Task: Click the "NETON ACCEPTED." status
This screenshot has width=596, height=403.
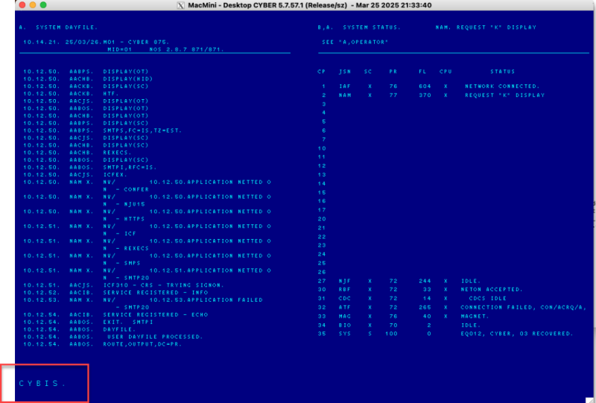Action: 492,290
